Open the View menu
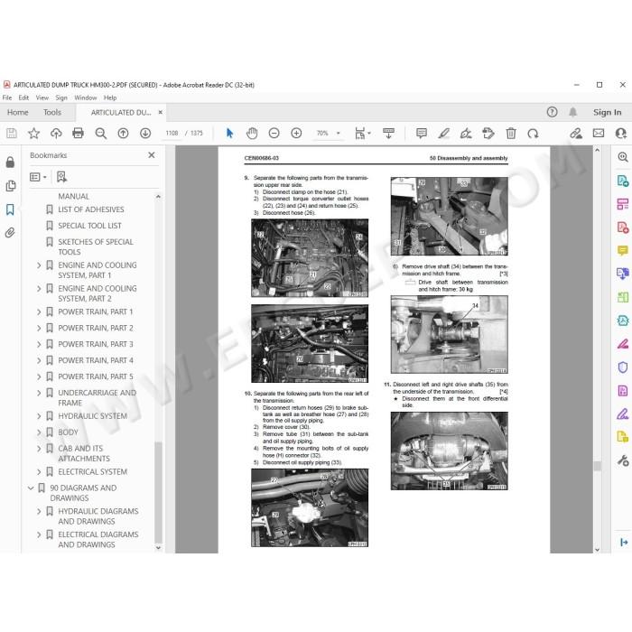The height and width of the screenshot is (632, 632). click(42, 98)
